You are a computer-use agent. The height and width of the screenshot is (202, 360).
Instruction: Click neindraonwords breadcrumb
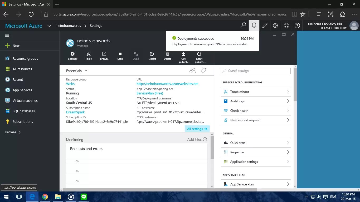tap(69, 26)
